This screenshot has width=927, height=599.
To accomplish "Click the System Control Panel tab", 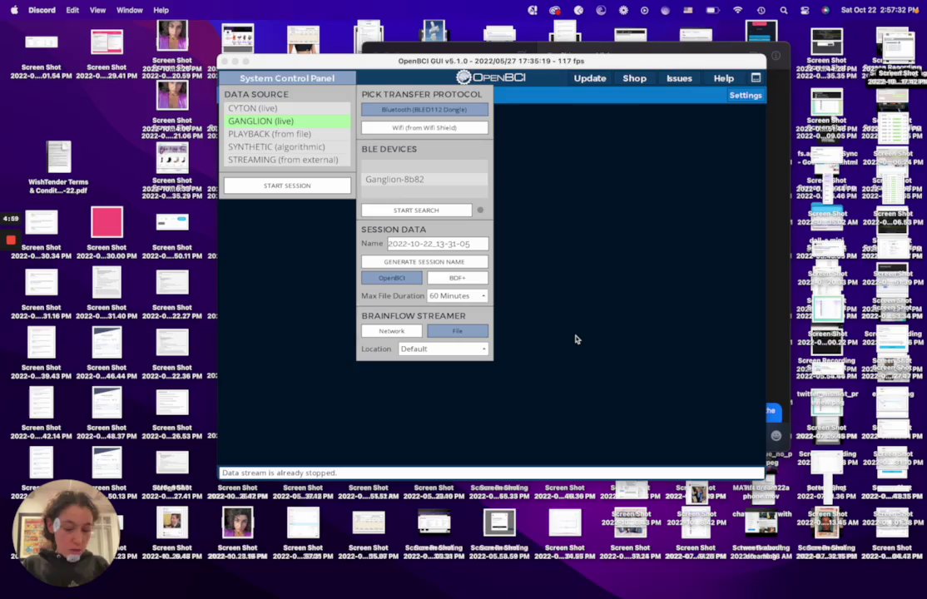I will tap(287, 78).
